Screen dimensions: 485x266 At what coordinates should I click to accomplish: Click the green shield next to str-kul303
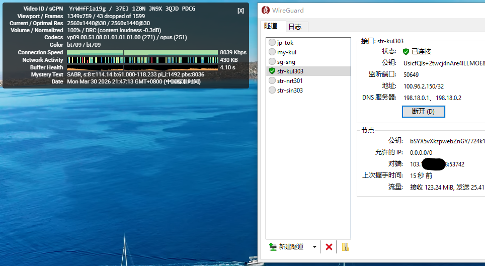(x=272, y=71)
